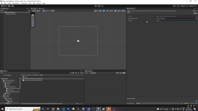The height and width of the screenshot is (111, 198).
Task: Select the Move tool in Scene overlay
Action: [33, 17]
